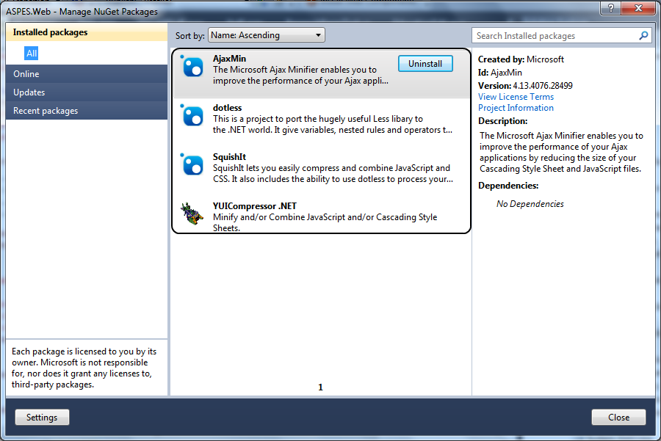Select the SquishIt package title
The width and height of the screenshot is (661, 441).
[229, 157]
